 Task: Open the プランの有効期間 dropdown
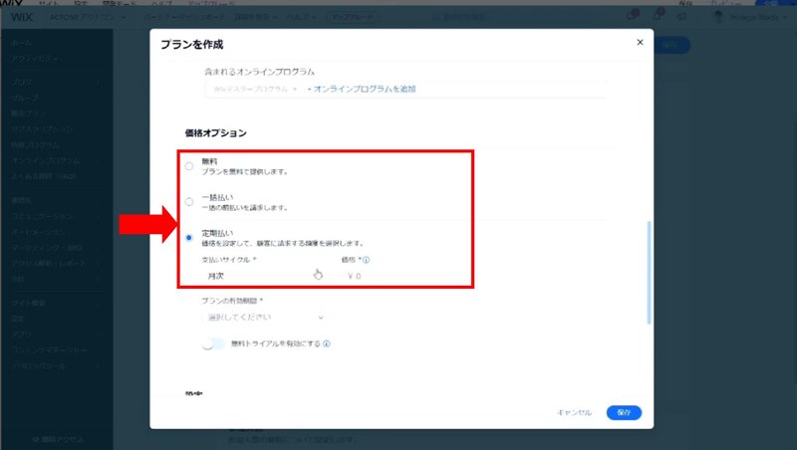coord(263,318)
